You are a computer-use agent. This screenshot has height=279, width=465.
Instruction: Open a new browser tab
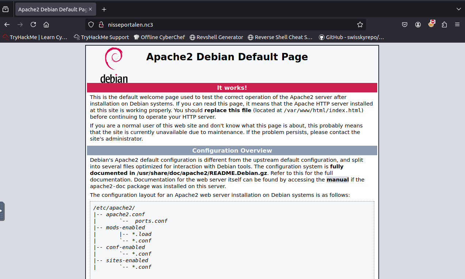(x=104, y=9)
